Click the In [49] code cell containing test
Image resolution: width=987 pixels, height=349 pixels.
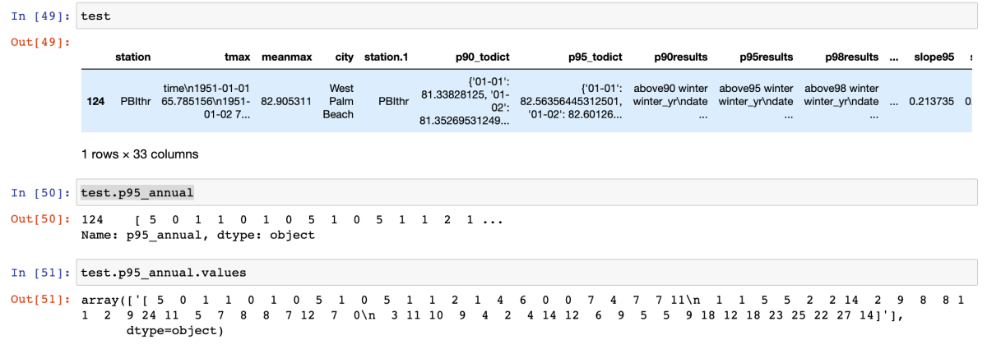[526, 16]
